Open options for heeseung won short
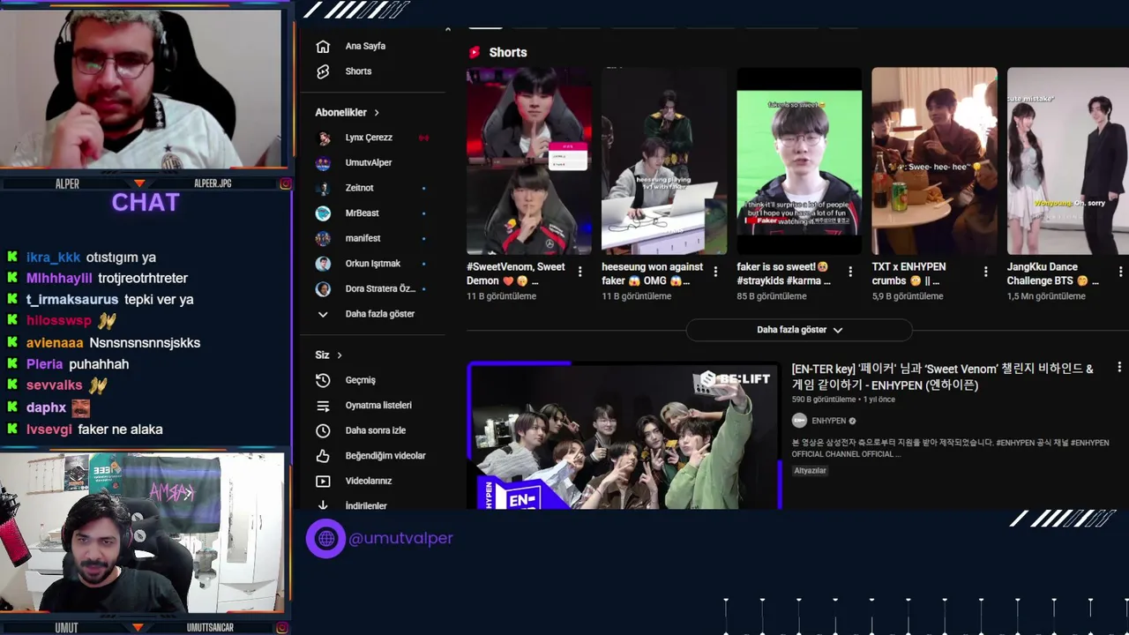 pyautogui.click(x=715, y=272)
